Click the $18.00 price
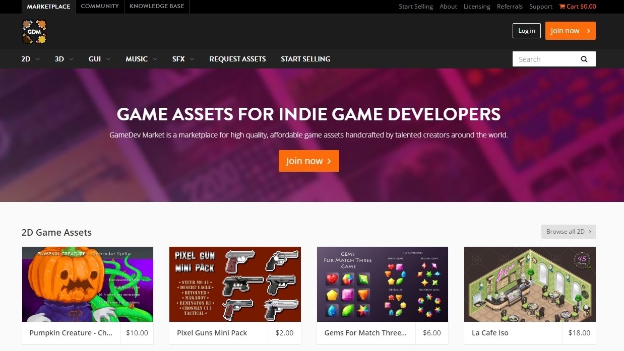 click(x=579, y=333)
